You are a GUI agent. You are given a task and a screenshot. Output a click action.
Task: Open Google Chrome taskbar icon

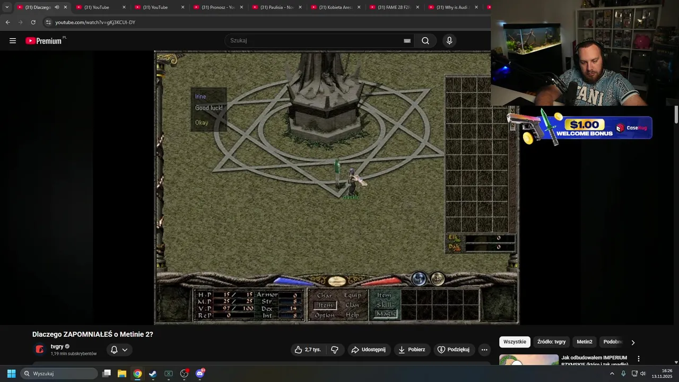137,374
